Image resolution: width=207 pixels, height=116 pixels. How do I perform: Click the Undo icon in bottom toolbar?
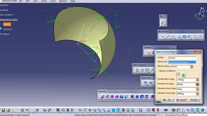27,110
